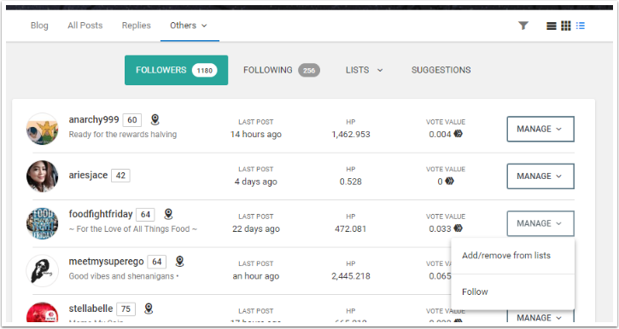
Task: Switch to grid view icon
Action: pos(566,26)
